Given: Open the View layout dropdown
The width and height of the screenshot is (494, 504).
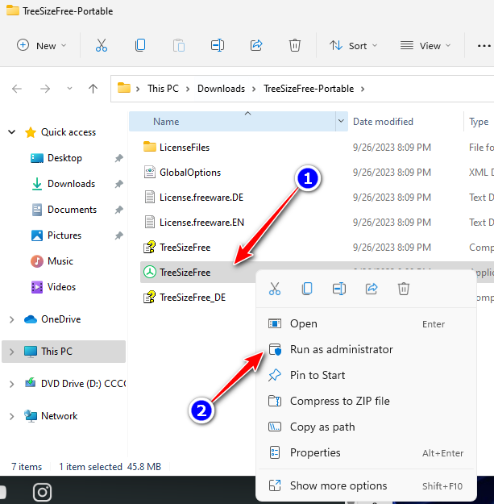Looking at the screenshot, I should pos(426,46).
